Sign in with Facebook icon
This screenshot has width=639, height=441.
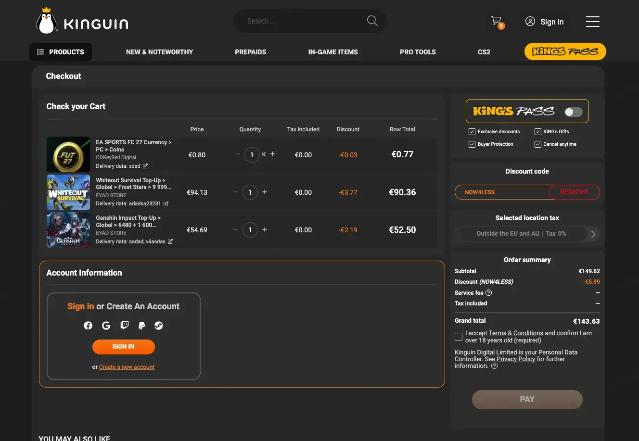coord(88,326)
